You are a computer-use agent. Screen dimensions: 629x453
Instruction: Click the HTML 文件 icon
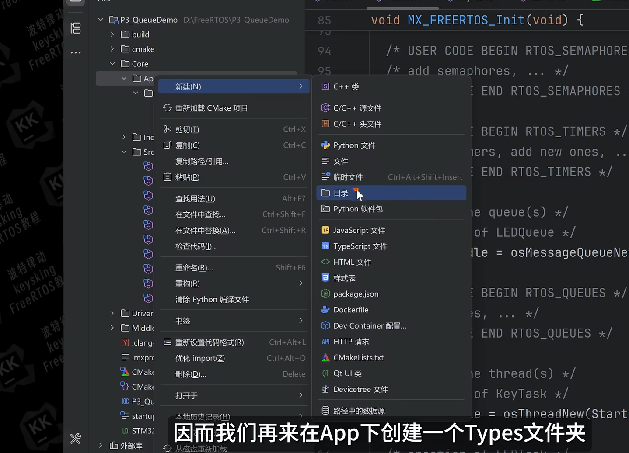coord(325,262)
